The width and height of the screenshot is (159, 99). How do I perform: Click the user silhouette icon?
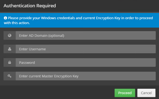click(x=10, y=49)
